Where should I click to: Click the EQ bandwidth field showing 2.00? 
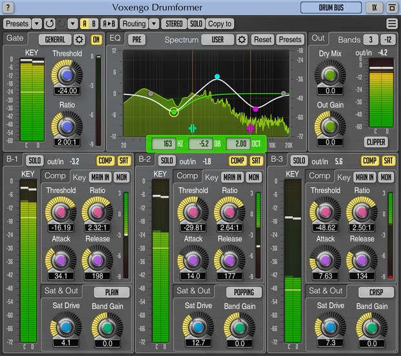pyautogui.click(x=239, y=144)
